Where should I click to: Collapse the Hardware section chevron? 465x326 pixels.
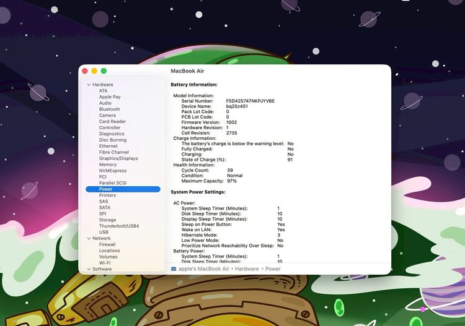(89, 85)
